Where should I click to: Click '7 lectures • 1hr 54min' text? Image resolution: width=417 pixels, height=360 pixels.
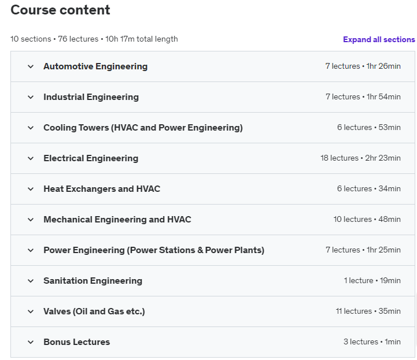[x=363, y=97]
